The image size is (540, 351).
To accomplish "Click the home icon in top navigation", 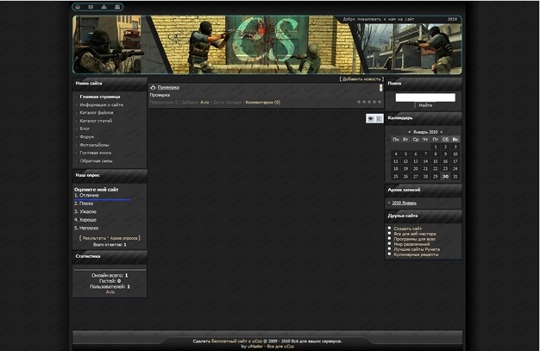I will click(x=78, y=7).
